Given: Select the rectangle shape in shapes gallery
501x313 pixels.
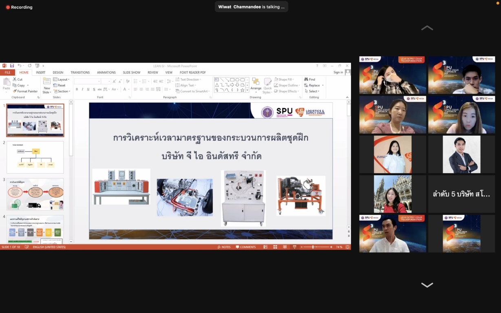Looking at the screenshot, I should (232, 80).
